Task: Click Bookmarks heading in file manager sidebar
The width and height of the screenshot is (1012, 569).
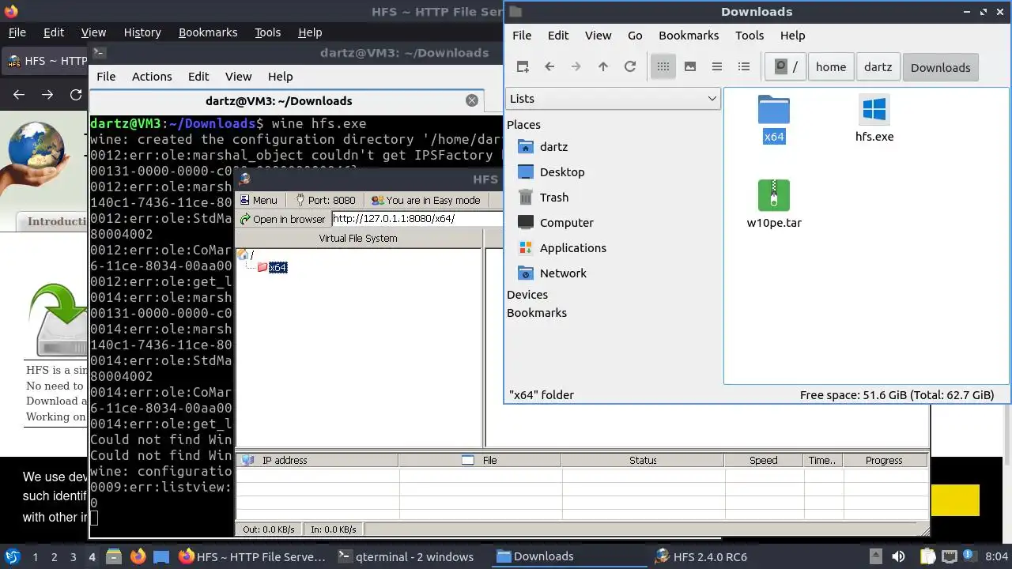Action: click(x=537, y=313)
